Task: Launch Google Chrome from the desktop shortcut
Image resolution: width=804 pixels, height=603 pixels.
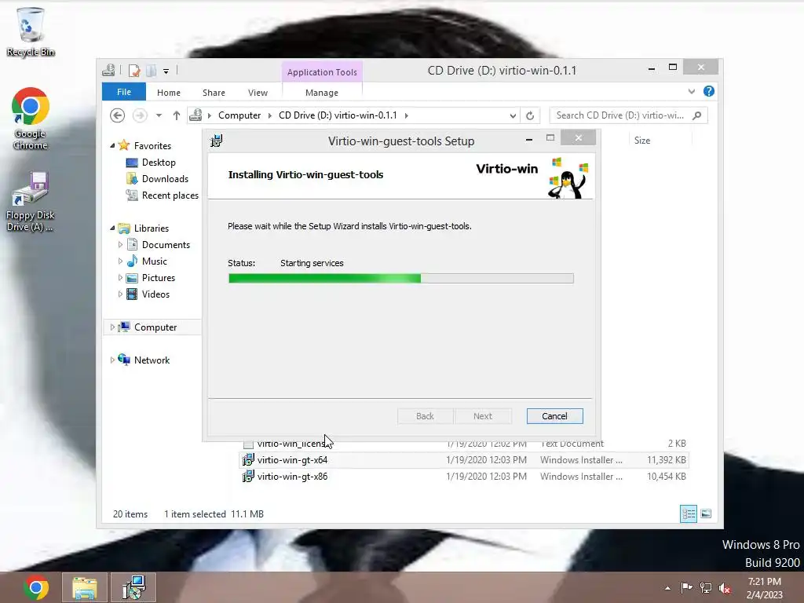Action: [x=31, y=119]
